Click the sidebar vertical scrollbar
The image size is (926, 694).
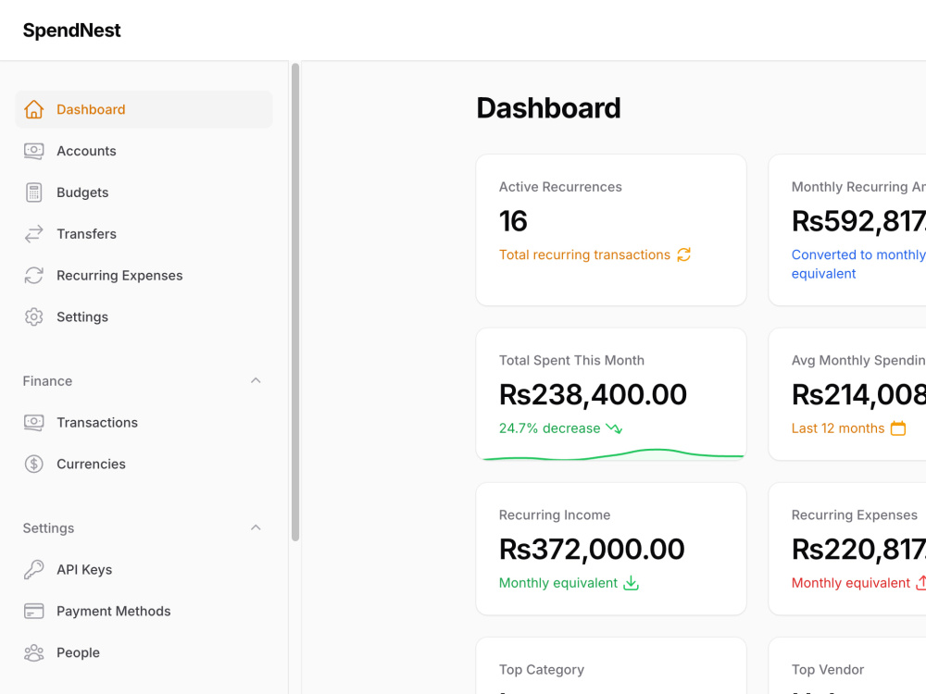pyautogui.click(x=295, y=303)
